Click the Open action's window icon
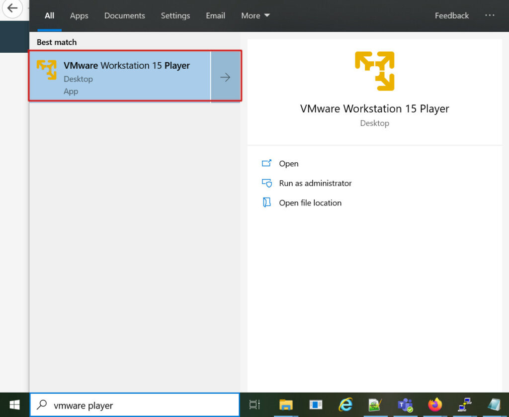Screen dimensions: 509x417 (x=266, y=163)
